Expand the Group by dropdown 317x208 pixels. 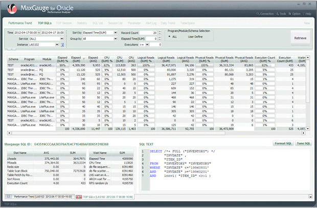[x=116, y=39]
